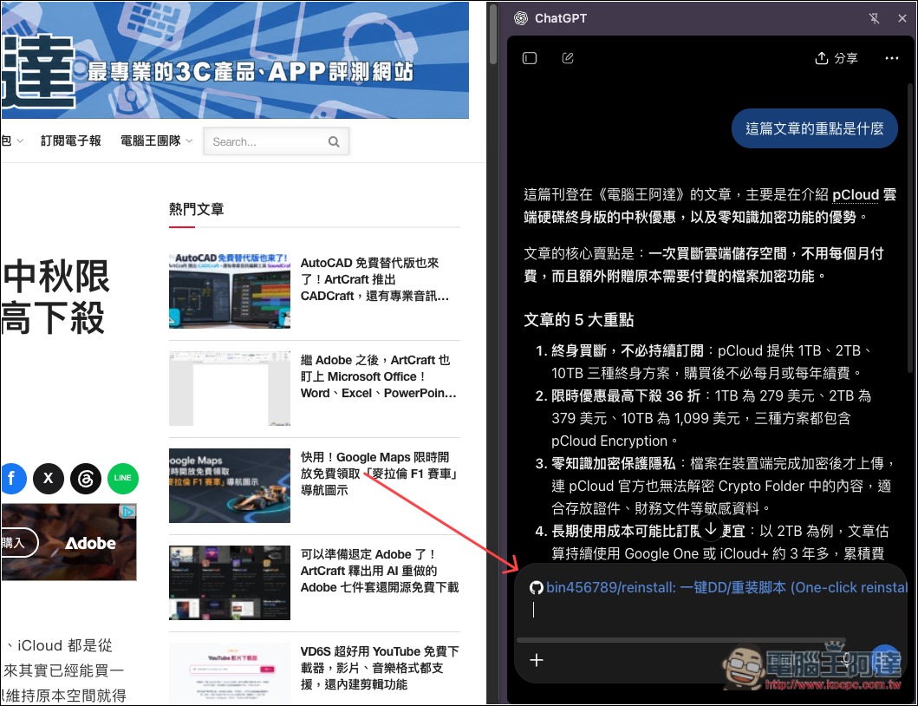Open the 訂閱電子報 menu item
Screen dimensions: 918x706
click(x=71, y=141)
